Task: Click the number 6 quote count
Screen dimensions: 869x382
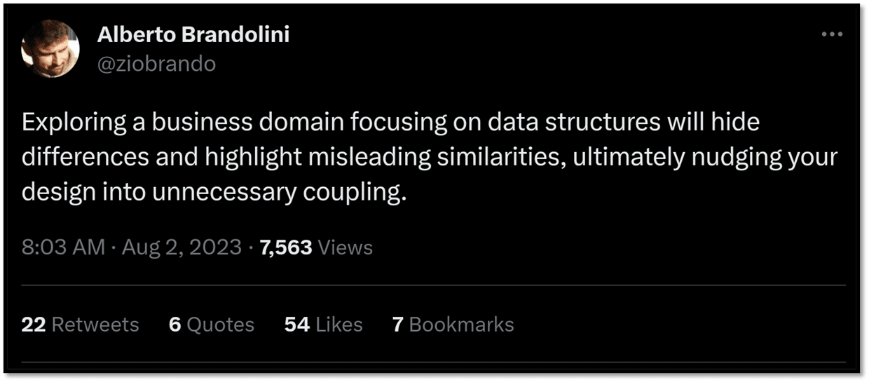Action: [x=175, y=325]
